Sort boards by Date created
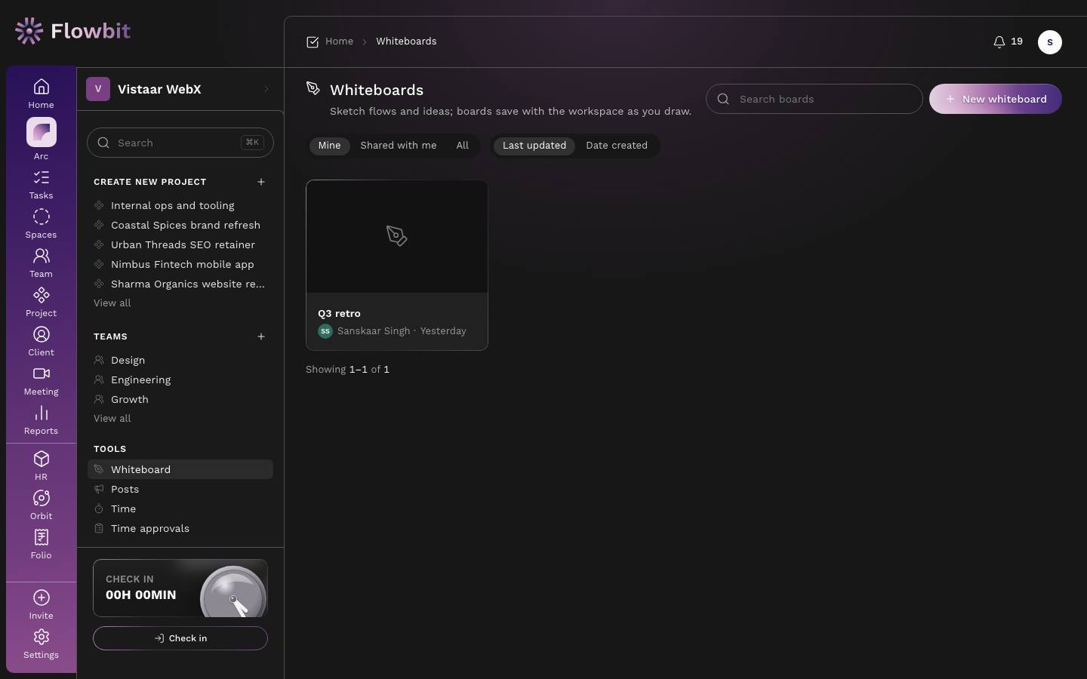The width and height of the screenshot is (1087, 679). (x=617, y=146)
